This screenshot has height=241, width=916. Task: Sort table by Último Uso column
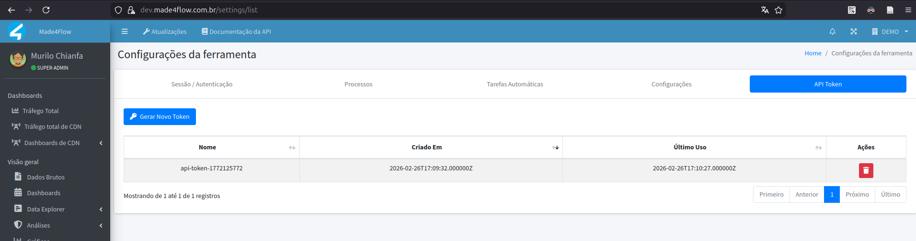coord(694,147)
